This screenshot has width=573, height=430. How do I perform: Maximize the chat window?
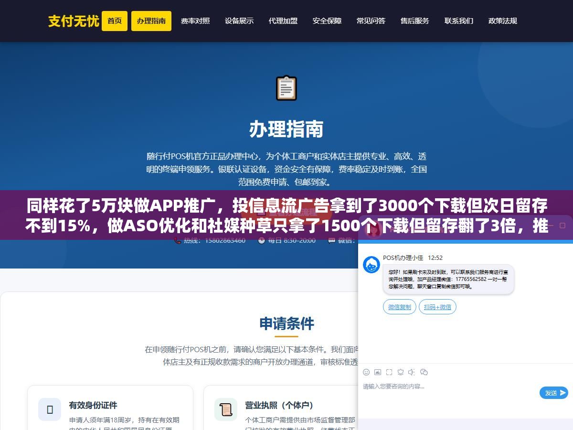coord(563,226)
